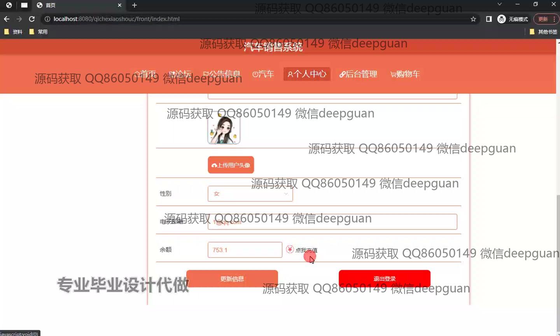View site information icon in address bar
Screen dimensions: 560x336
pos(47,19)
